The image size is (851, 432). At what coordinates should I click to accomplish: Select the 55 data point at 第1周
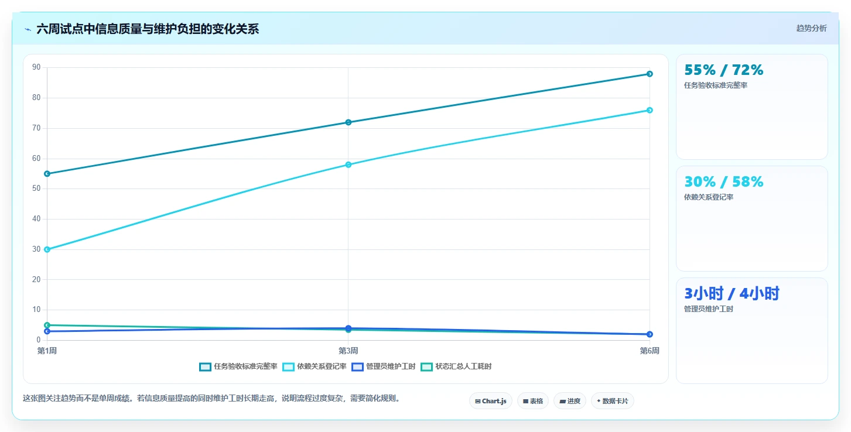click(x=47, y=174)
